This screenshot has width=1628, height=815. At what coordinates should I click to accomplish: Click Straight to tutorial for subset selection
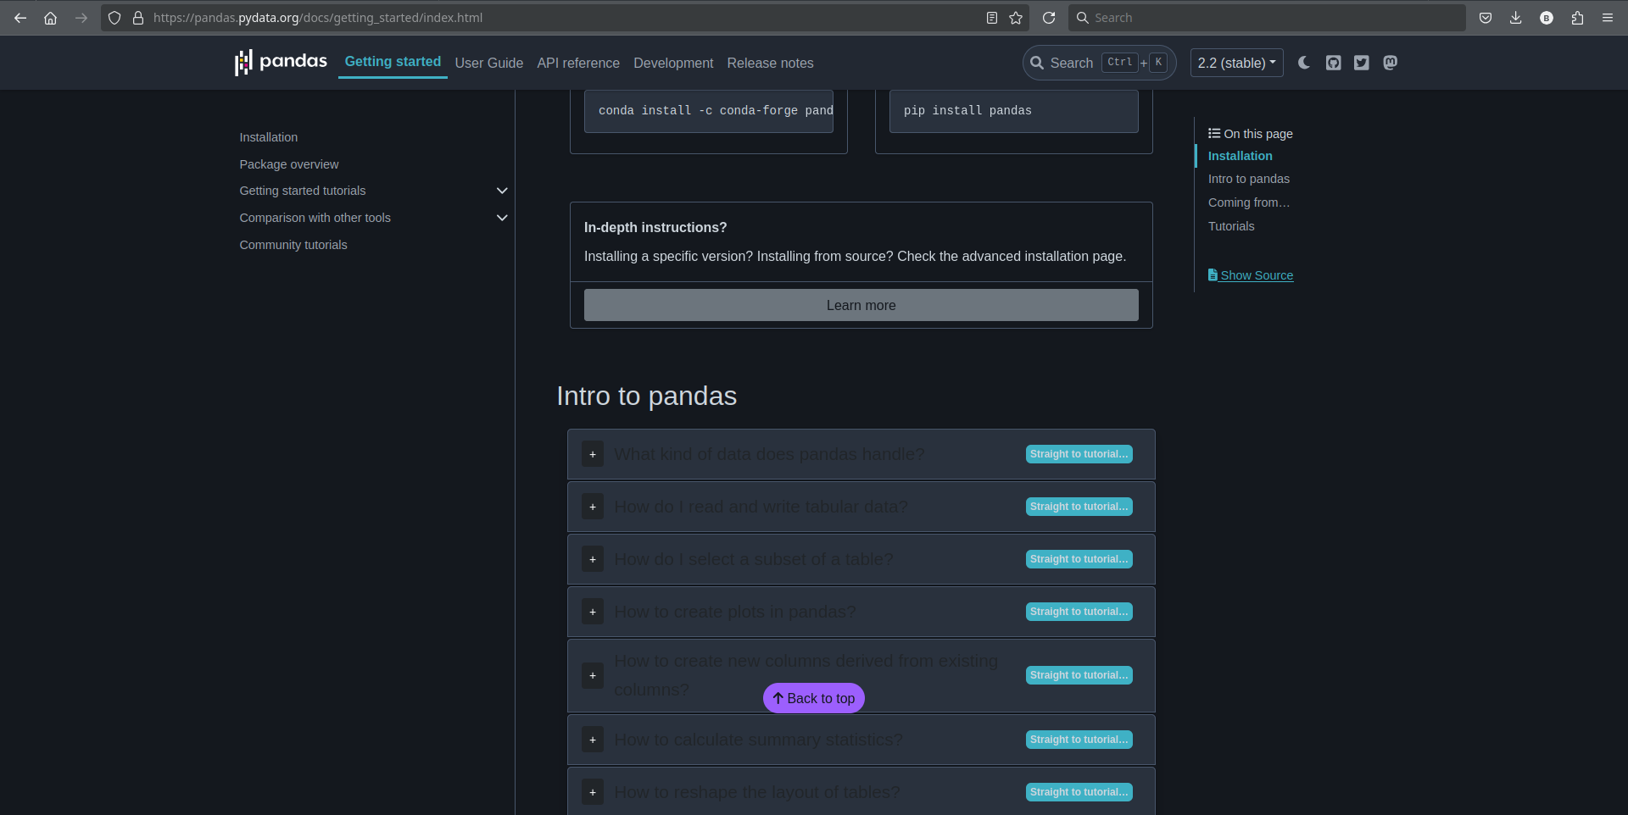pos(1079,559)
